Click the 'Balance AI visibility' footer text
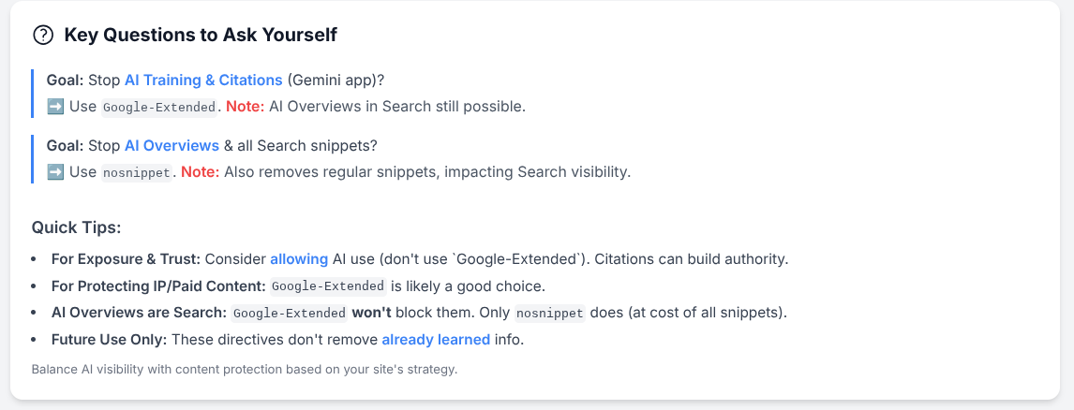 pos(245,370)
